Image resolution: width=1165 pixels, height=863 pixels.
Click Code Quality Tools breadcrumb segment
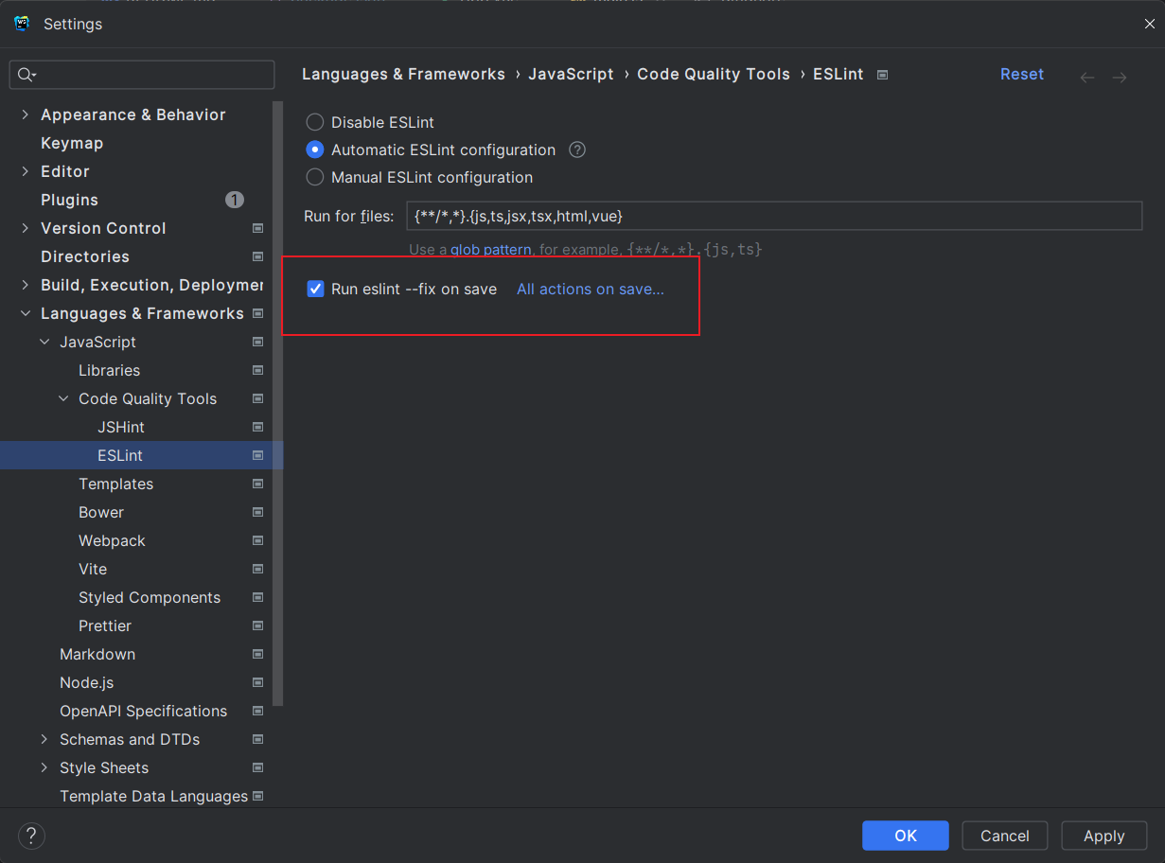[x=714, y=74]
